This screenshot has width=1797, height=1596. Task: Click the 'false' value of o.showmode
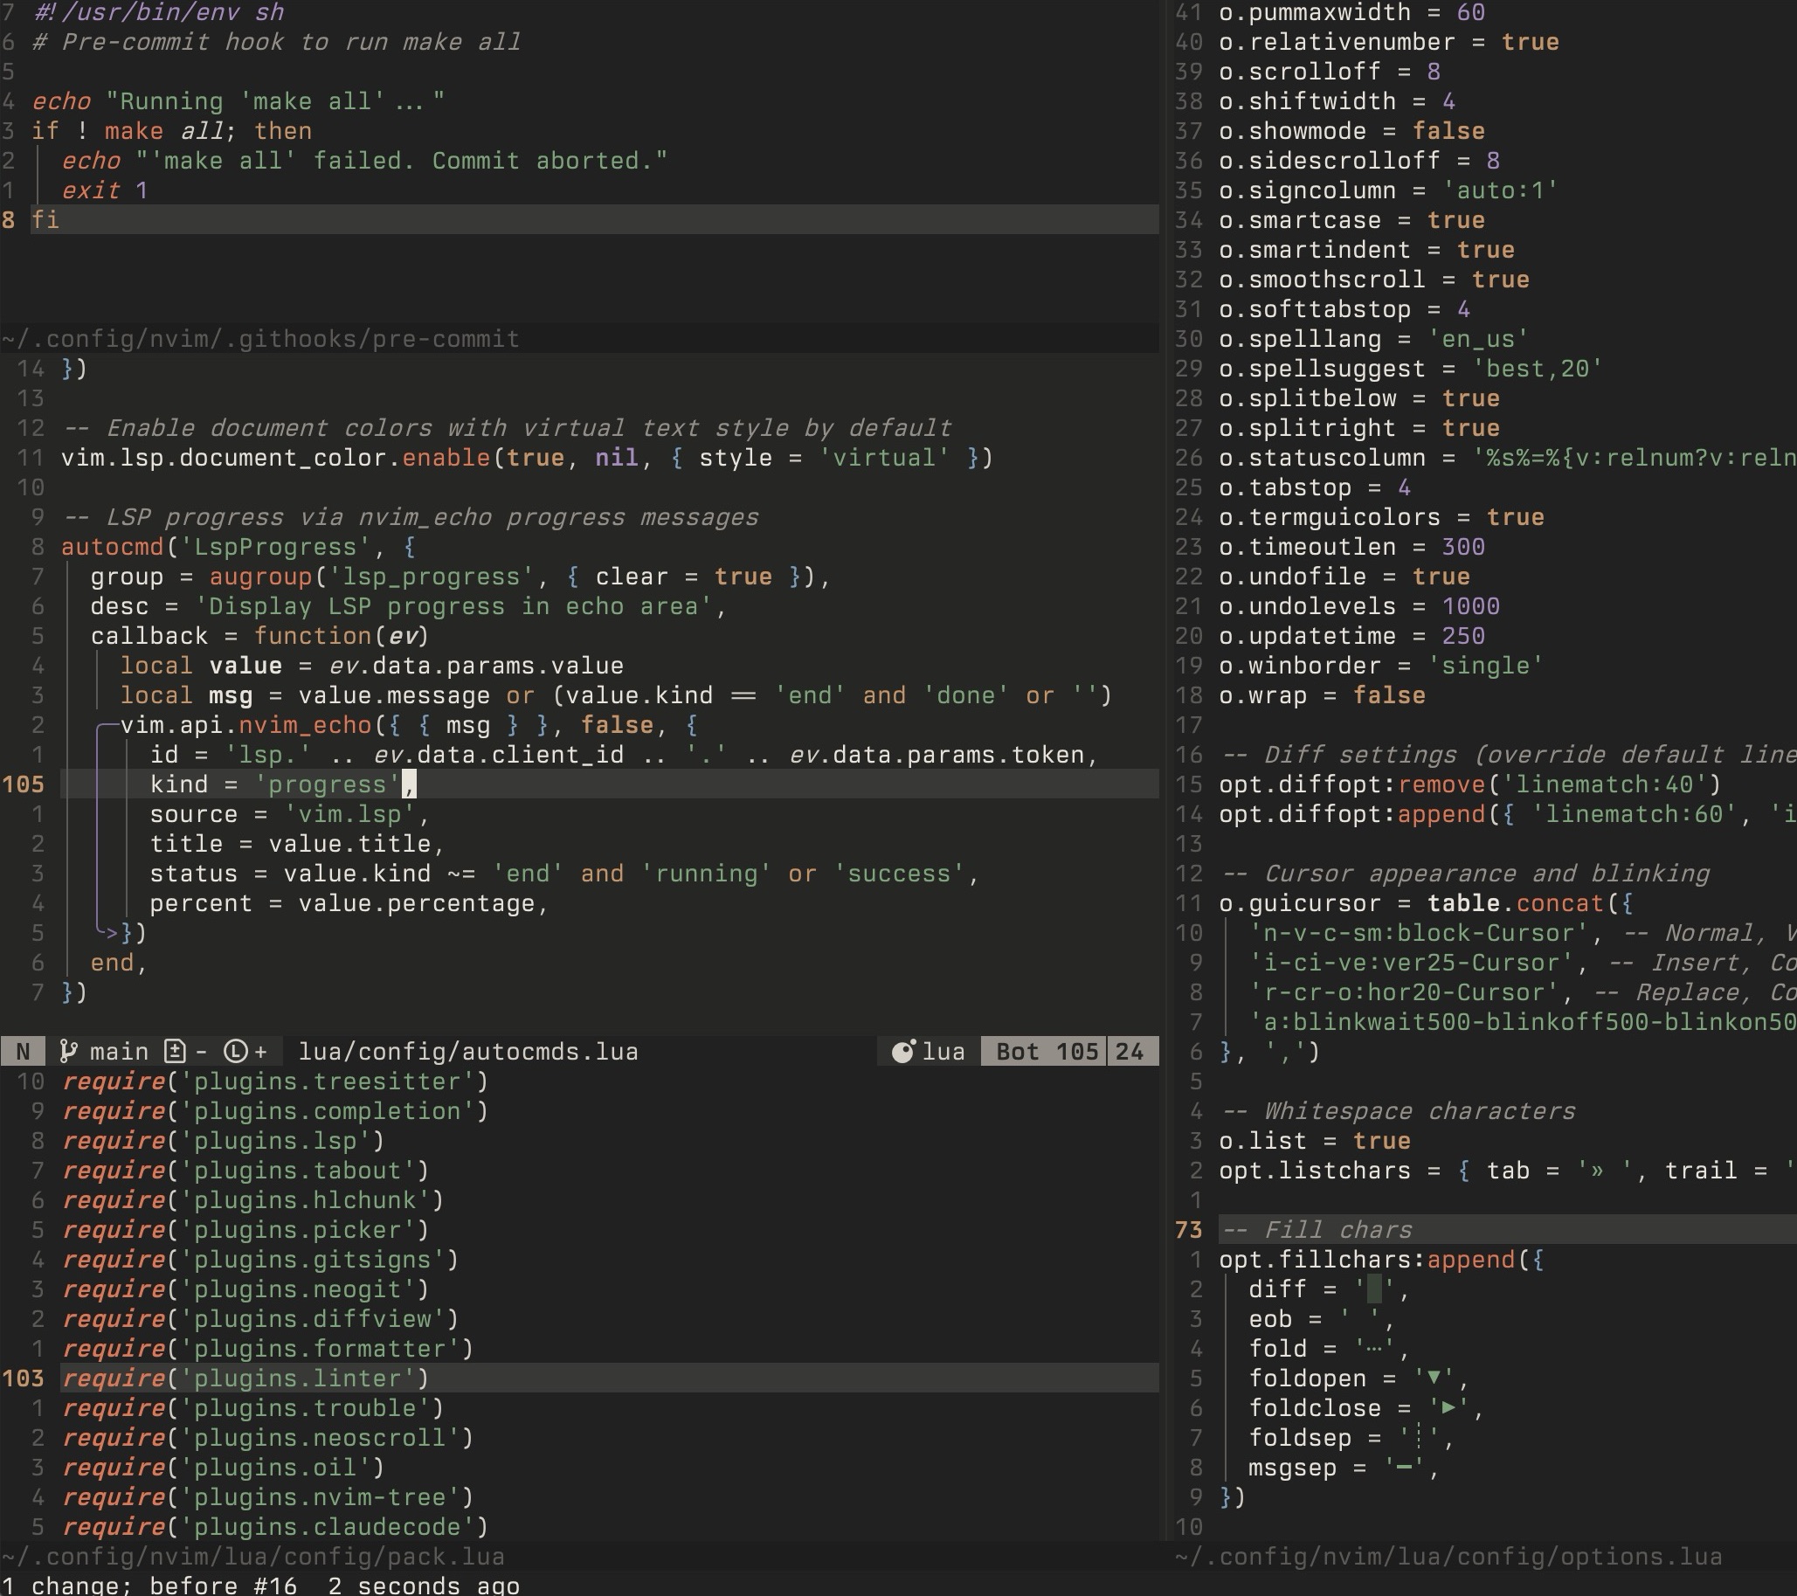[x=1448, y=131]
